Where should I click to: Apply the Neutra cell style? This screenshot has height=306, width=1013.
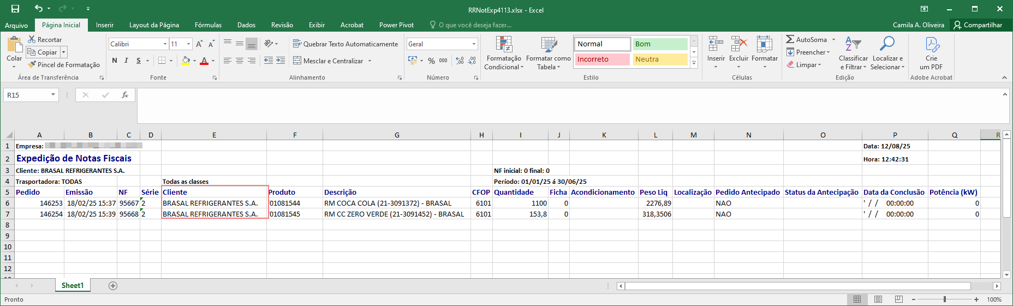(660, 59)
